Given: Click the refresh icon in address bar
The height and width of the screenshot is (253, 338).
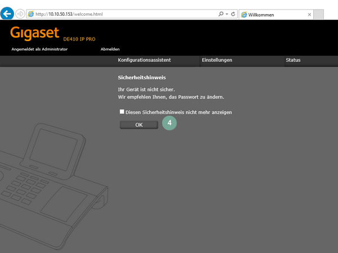Looking at the screenshot, I should (233, 13).
